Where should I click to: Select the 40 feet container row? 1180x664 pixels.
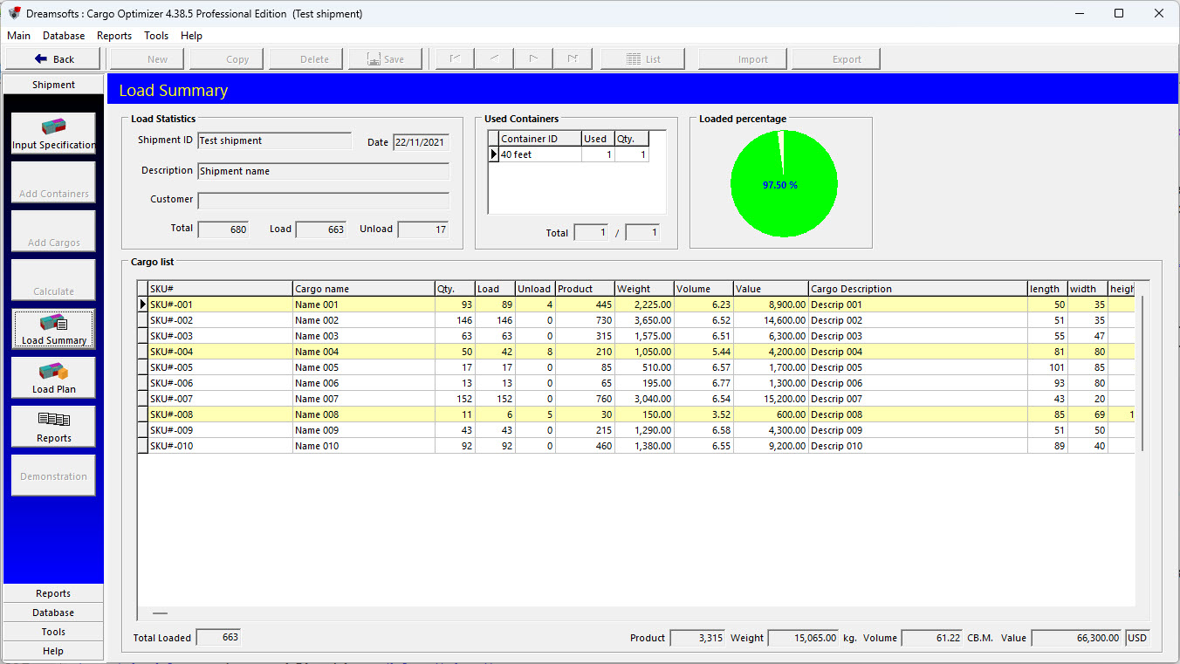click(x=568, y=154)
